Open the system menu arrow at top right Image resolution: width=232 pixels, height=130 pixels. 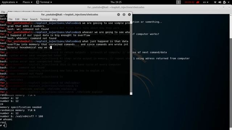(x=229, y=2)
